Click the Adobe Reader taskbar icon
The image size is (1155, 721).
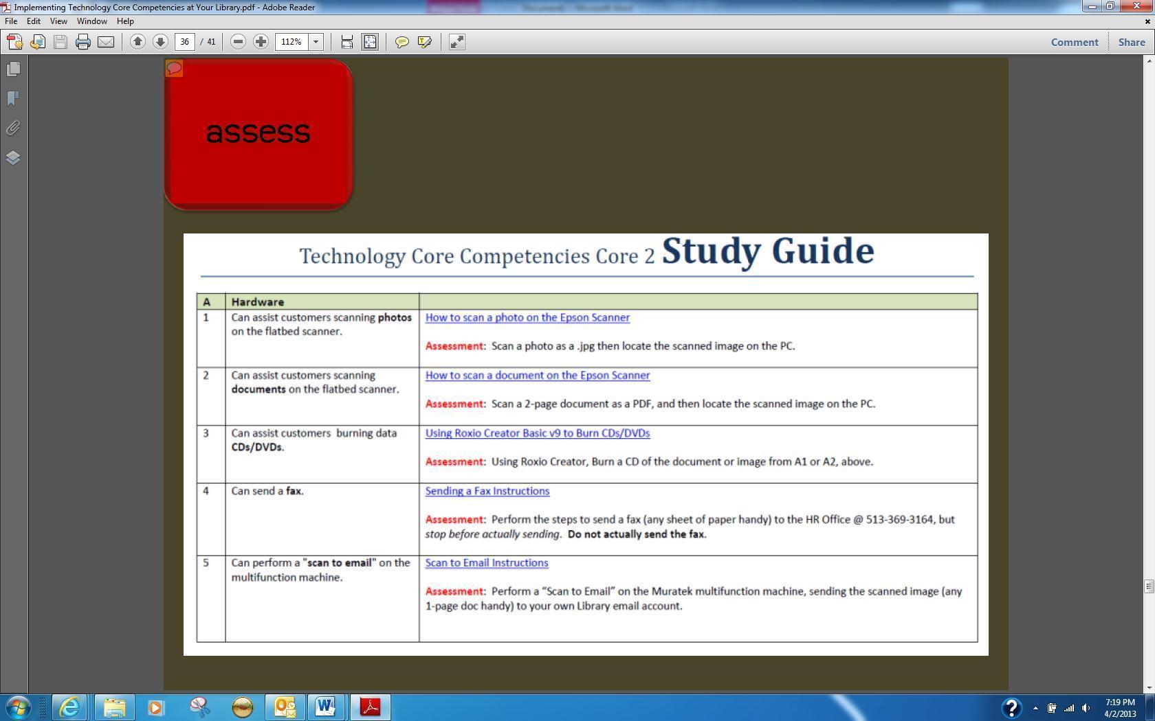click(370, 707)
